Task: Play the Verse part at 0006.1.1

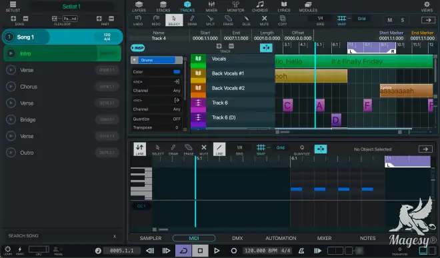Action: [11, 70]
